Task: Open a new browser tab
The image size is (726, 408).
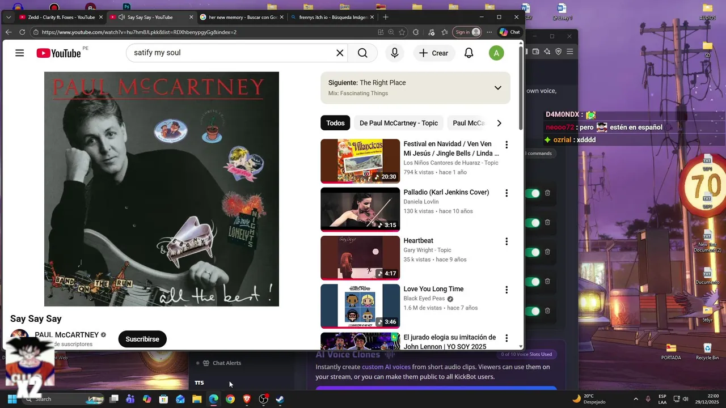Action: (386, 17)
